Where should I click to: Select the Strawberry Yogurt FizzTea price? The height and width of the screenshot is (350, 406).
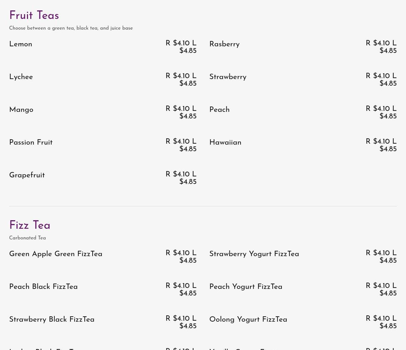(x=381, y=257)
